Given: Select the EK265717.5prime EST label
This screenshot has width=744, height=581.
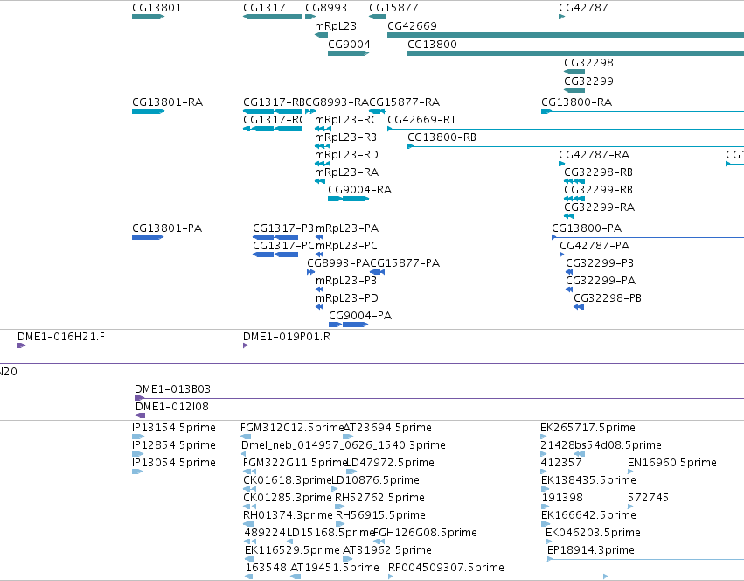Looking at the screenshot, I should 588,428.
